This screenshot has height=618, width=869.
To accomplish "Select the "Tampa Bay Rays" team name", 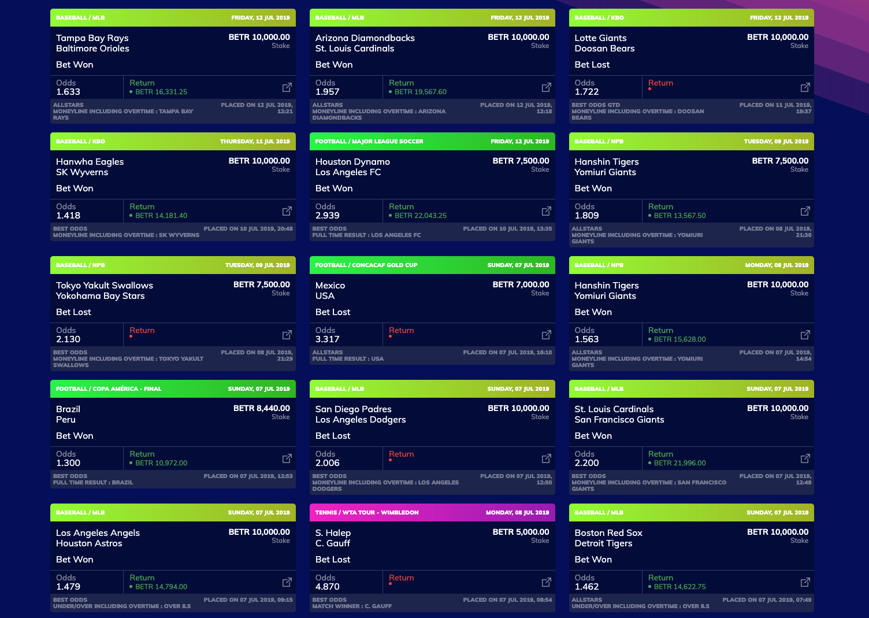I will point(92,38).
